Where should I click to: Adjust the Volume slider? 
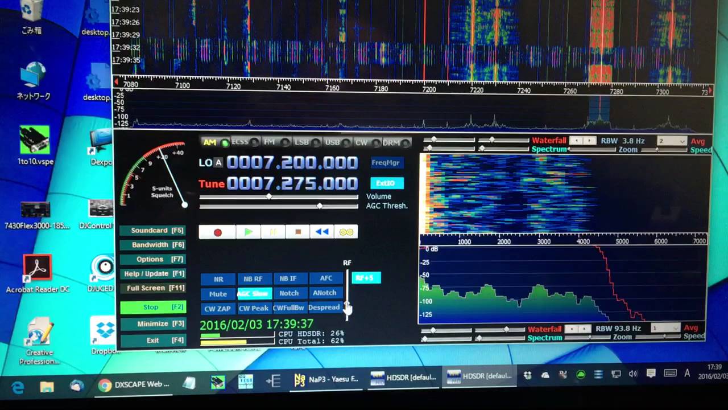point(279,197)
